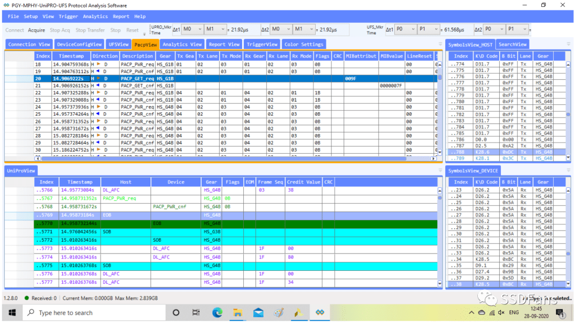The image size is (576, 323).
Task: Click the PGY infinity-logo app in taskbar
Action: click(320, 312)
